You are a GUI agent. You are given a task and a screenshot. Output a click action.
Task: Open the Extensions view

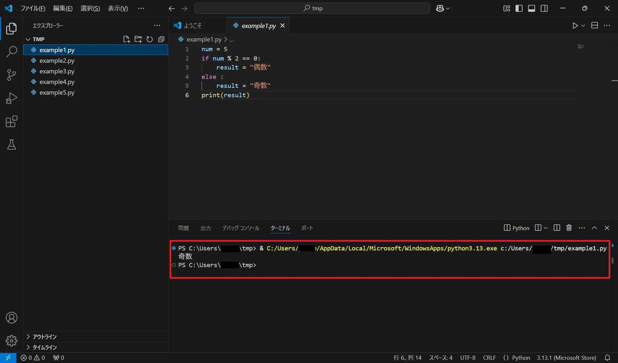pyautogui.click(x=12, y=121)
